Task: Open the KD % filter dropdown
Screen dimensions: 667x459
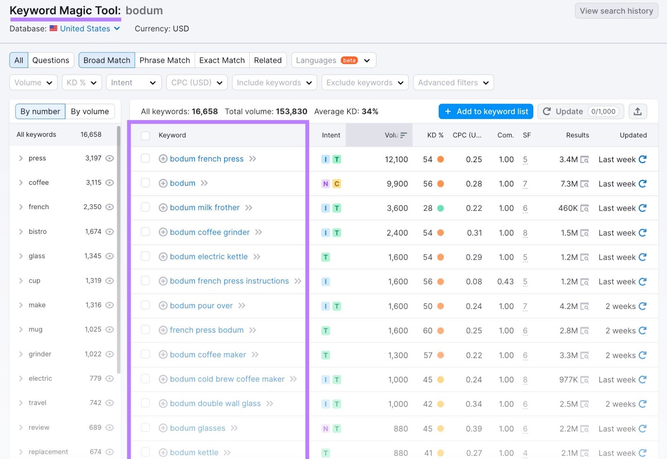Action: [82, 83]
